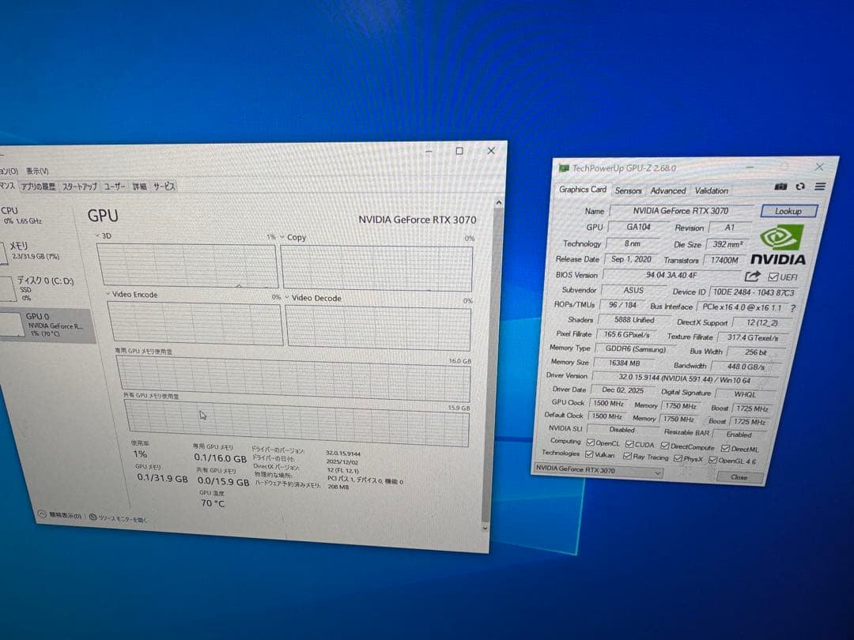
Task: Click the GPU-Z refresh icon
Action: click(x=800, y=187)
